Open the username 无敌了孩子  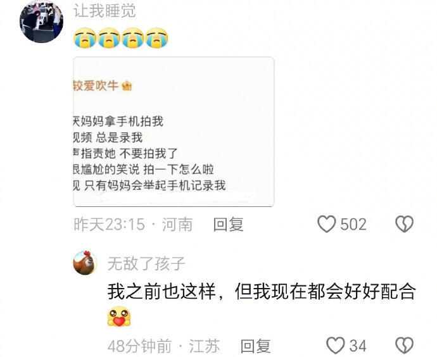[146, 263]
